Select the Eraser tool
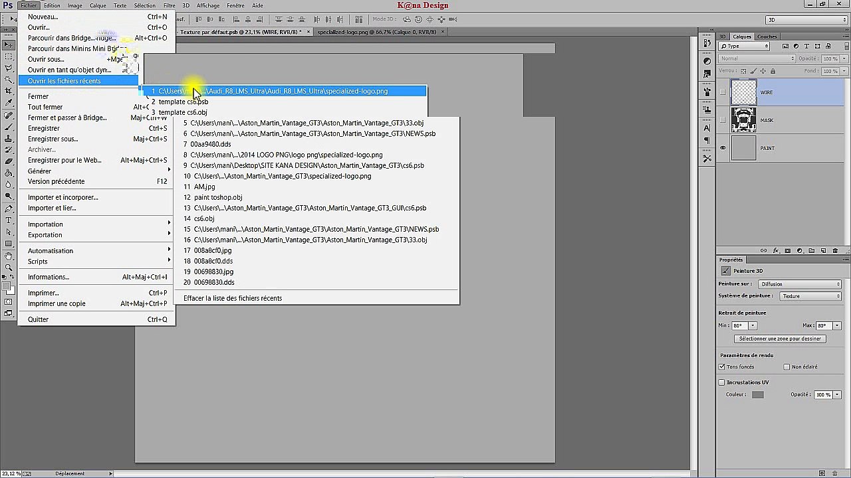This screenshot has height=478, width=851. coord(9,161)
